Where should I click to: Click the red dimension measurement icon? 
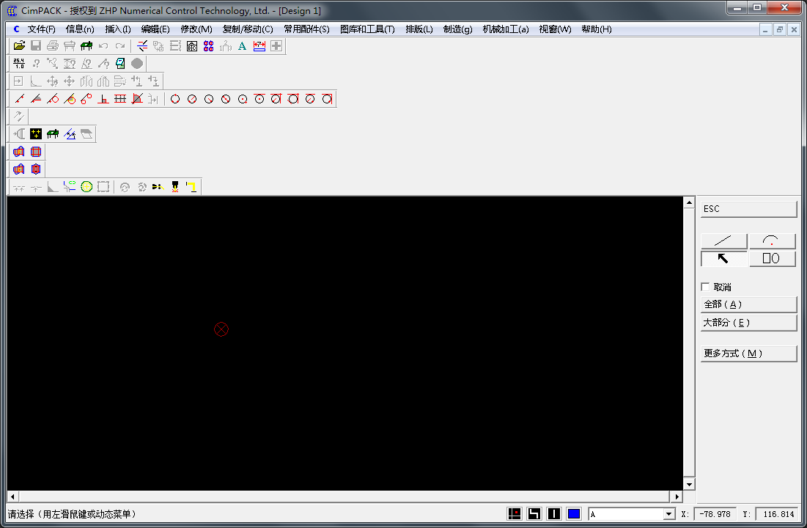pos(259,46)
